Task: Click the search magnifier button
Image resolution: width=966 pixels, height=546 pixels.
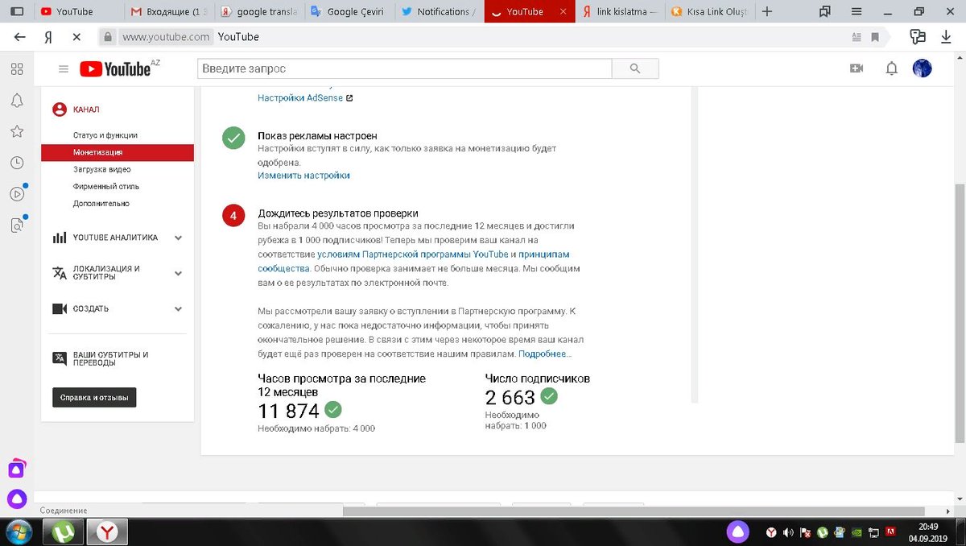Action: [635, 69]
